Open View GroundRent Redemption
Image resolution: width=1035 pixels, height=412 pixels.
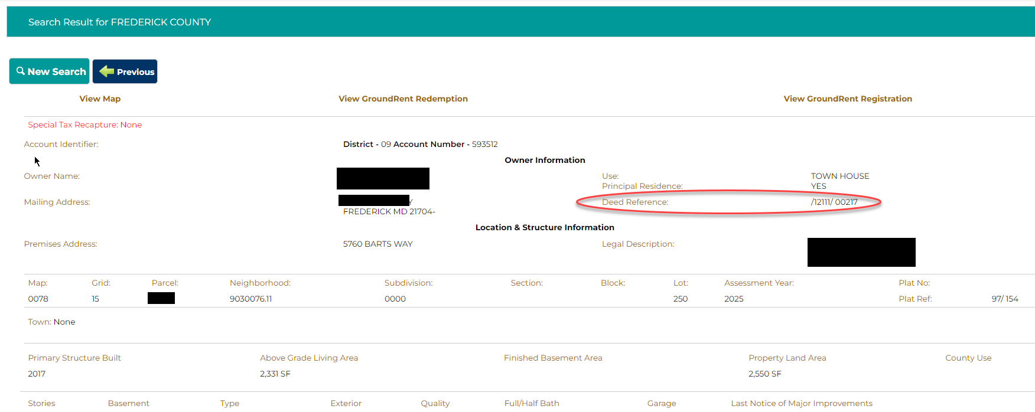(x=403, y=99)
